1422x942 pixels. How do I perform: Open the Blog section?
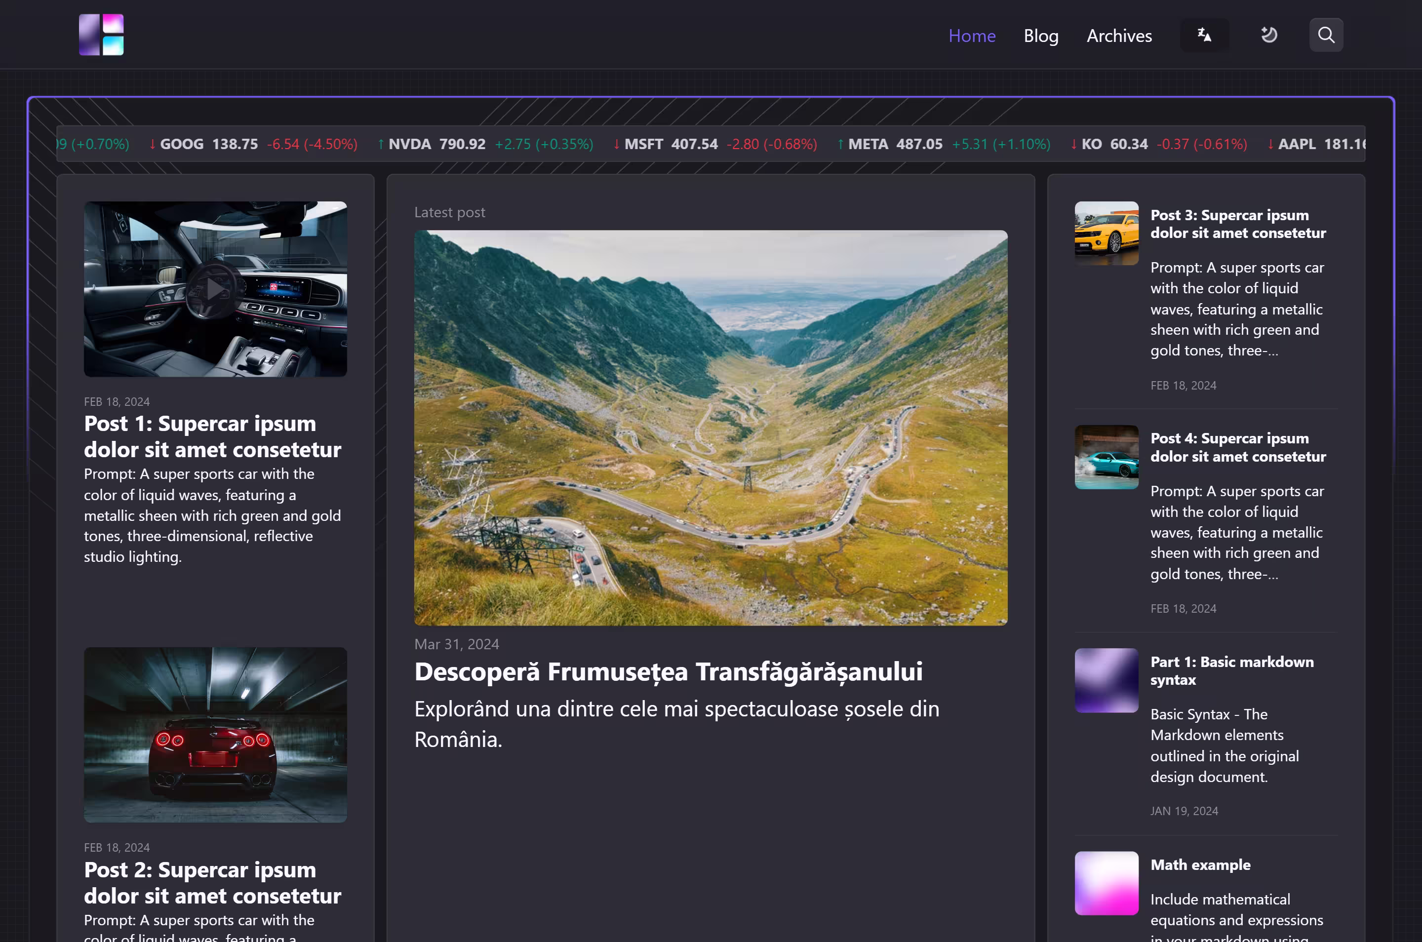[x=1040, y=36]
